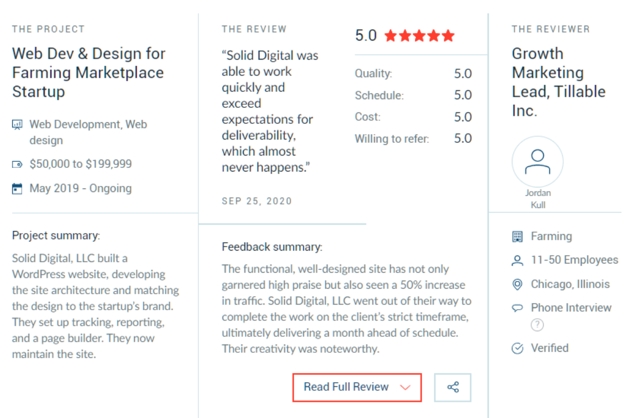Click the question mark help icon

[x=537, y=325]
